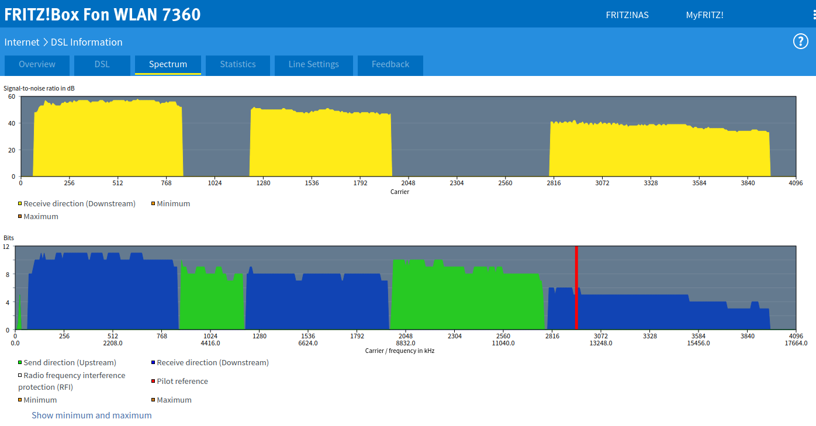This screenshot has height=426, width=816.
Task: Click the Internet breadcrumb link
Action: (22, 42)
